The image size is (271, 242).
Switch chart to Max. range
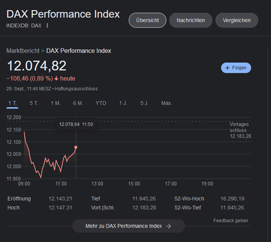pos(167,103)
